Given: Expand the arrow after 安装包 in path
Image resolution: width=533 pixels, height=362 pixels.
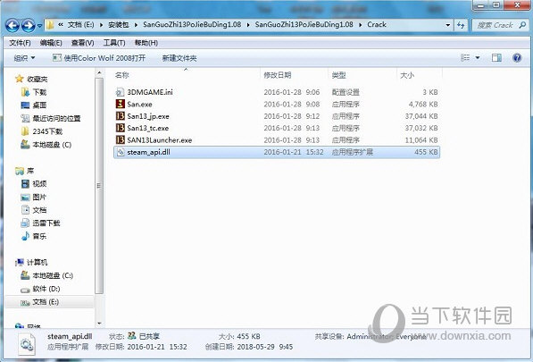Looking at the screenshot, I should 136,25.
